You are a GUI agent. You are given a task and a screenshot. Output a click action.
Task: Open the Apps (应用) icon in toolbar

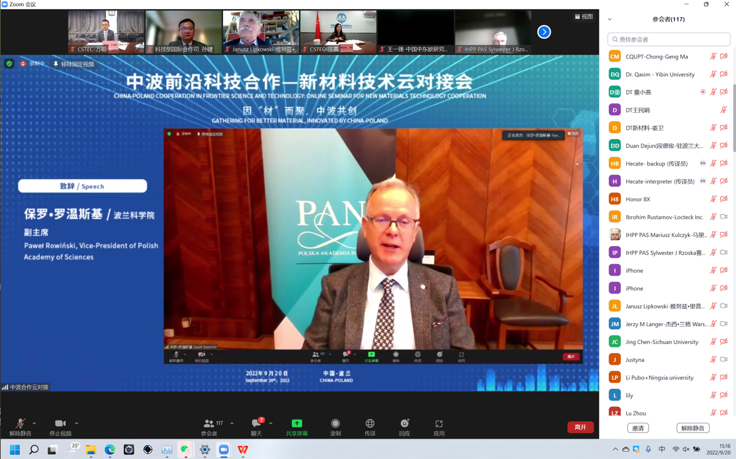(439, 423)
